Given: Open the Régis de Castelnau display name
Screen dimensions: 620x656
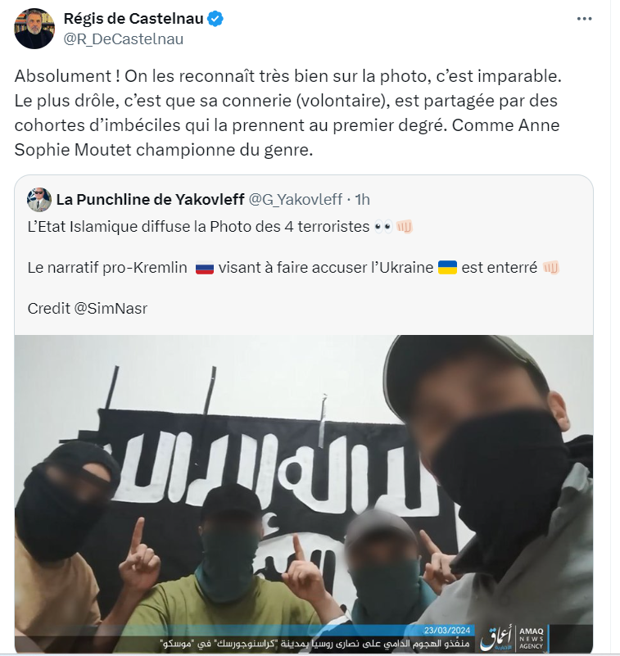Looking at the screenshot, I should click(x=134, y=19).
